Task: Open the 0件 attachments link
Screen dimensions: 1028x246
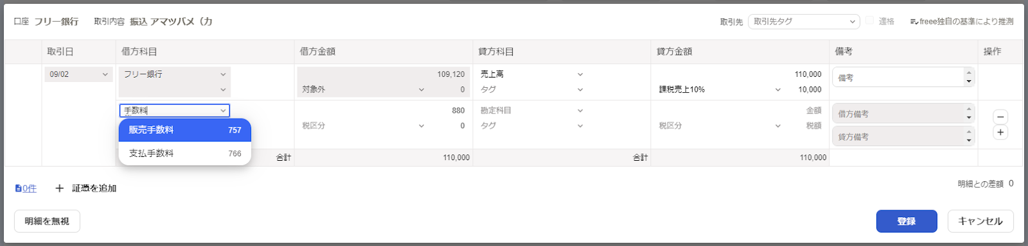Action: [30, 188]
